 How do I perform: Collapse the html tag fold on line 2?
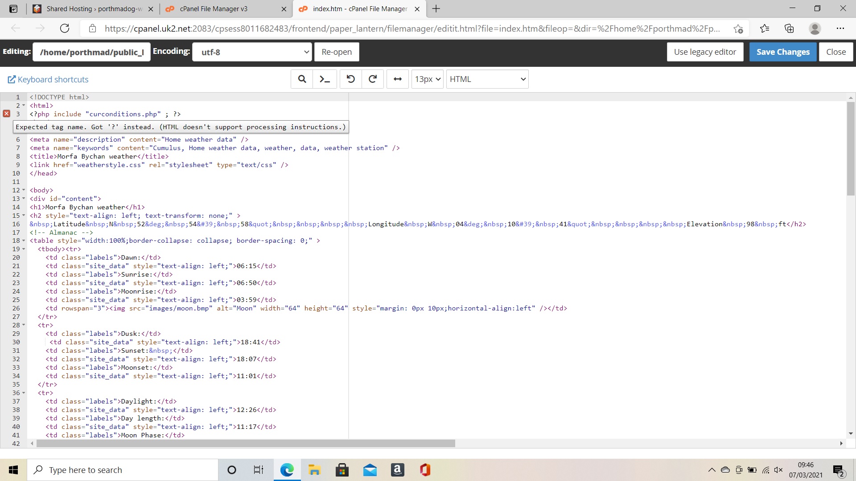pyautogui.click(x=24, y=106)
